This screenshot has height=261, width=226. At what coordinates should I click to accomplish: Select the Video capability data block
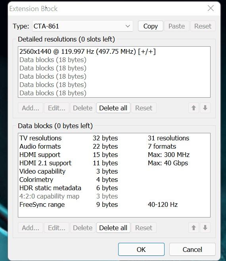tap(114, 171)
